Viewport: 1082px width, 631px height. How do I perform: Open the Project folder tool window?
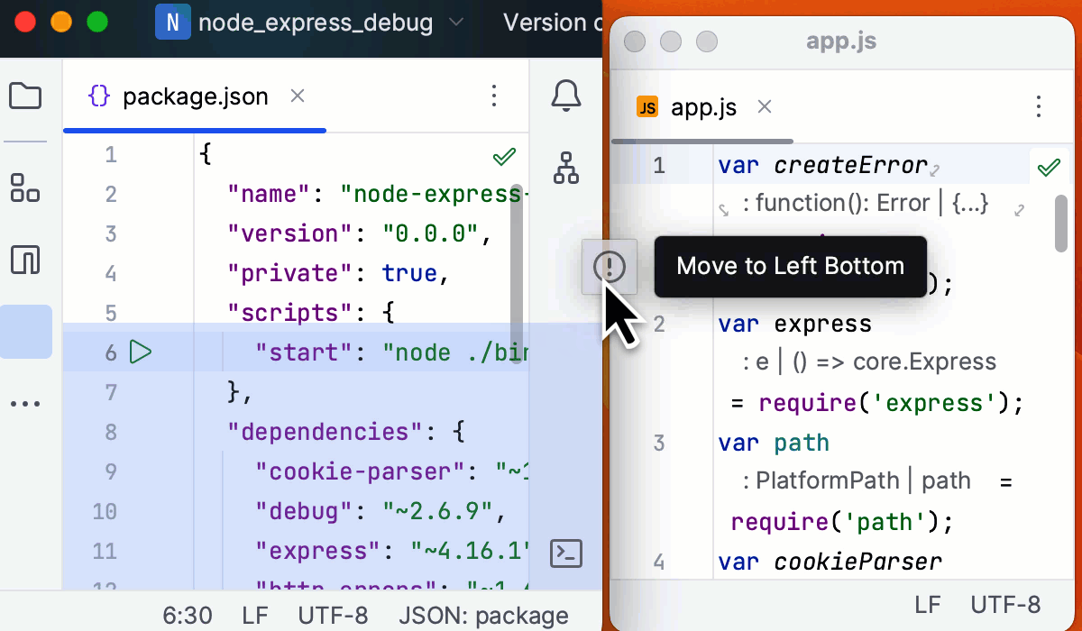click(25, 96)
